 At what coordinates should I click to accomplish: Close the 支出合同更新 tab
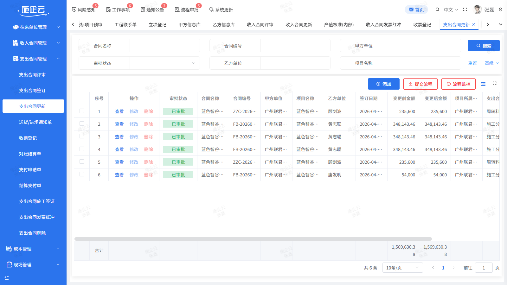[474, 24]
